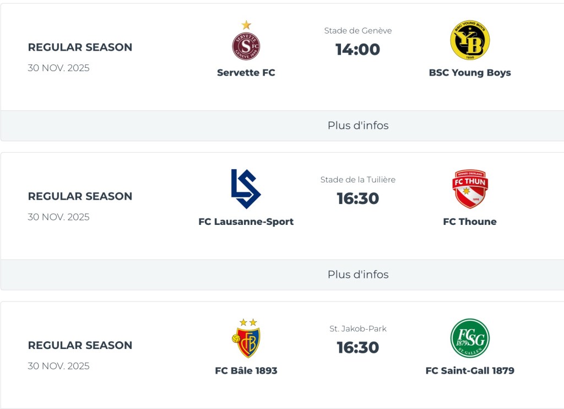This screenshot has height=409, width=564.
Task: Click the 14:00 kickoff time
Action: click(x=358, y=50)
